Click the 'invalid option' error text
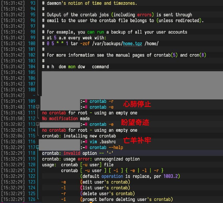The image size is (223, 203). pyautogui.click(x=80, y=153)
